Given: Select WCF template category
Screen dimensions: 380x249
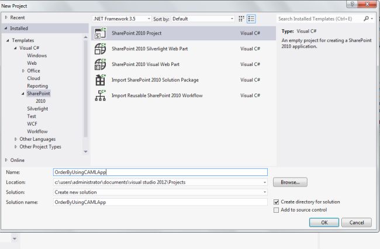Looking at the screenshot, I should tap(32, 124).
